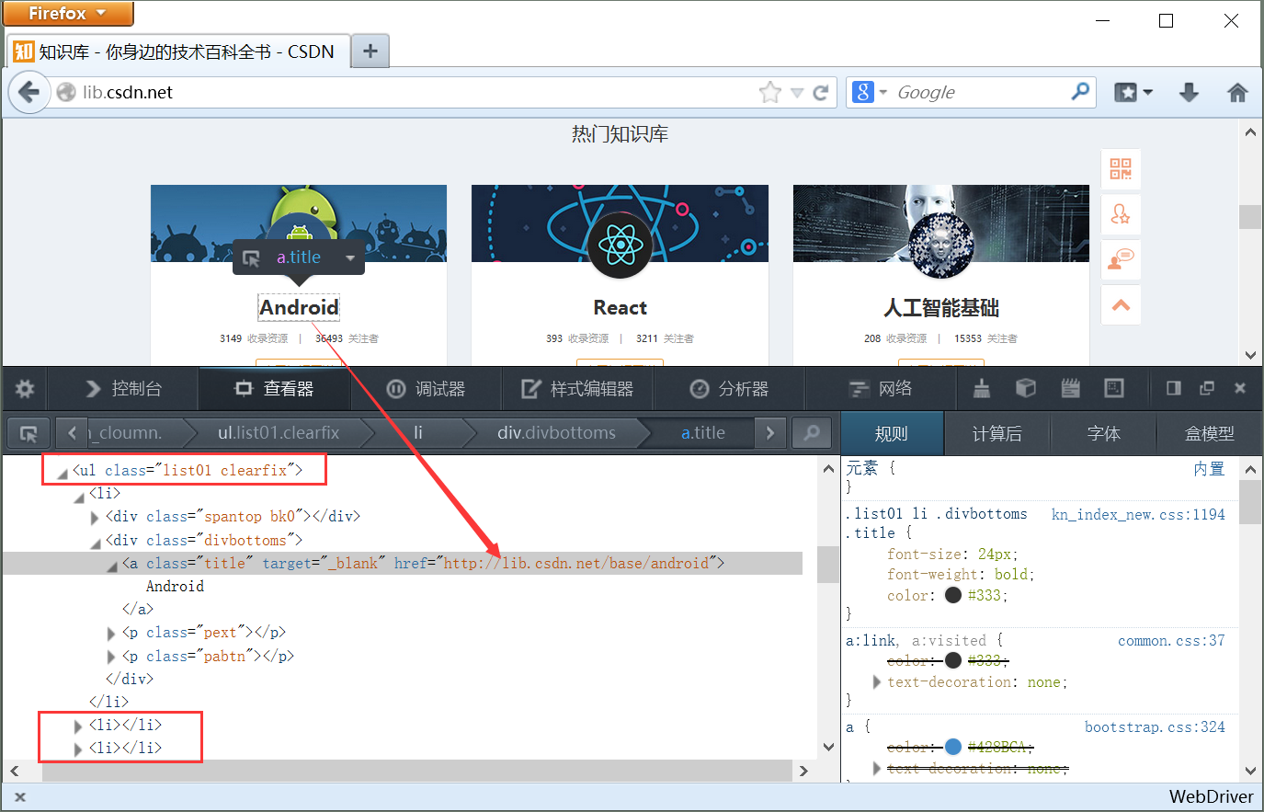The height and width of the screenshot is (812, 1264).
Task: Open a new browser tab with the plus button
Action: [x=370, y=51]
